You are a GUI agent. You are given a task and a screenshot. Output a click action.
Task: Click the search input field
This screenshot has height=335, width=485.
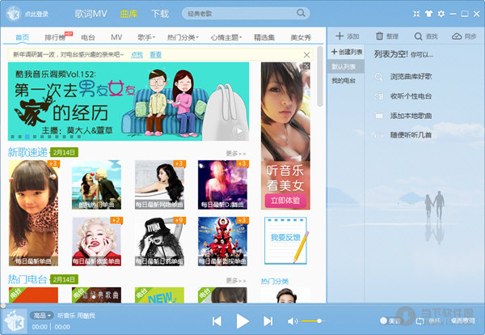[241, 14]
